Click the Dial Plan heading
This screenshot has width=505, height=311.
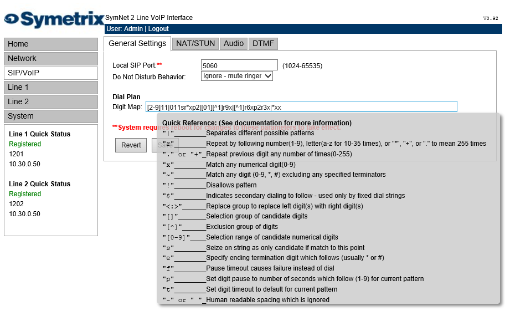126,97
